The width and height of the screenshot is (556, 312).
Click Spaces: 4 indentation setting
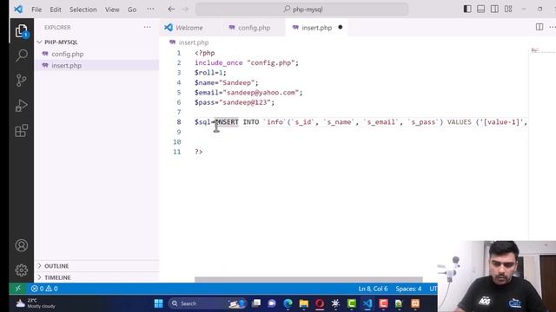pyautogui.click(x=408, y=289)
